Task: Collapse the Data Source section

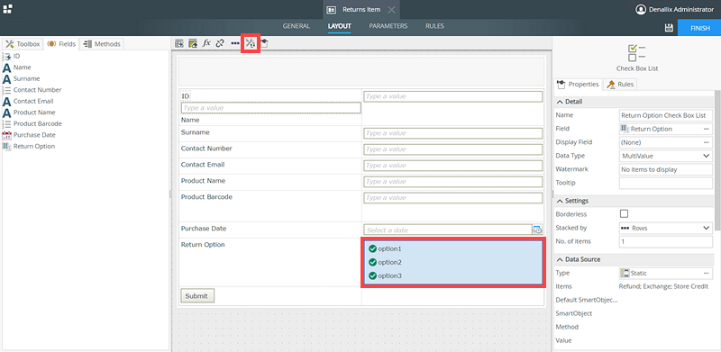Action: (x=560, y=259)
